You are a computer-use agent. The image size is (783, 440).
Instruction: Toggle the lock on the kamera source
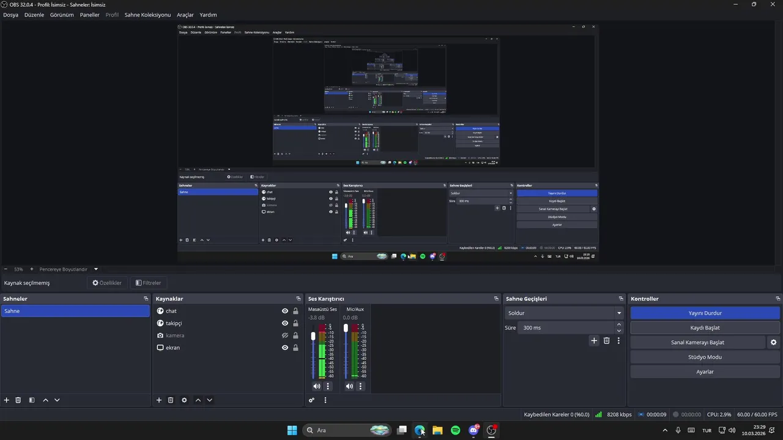coord(295,335)
